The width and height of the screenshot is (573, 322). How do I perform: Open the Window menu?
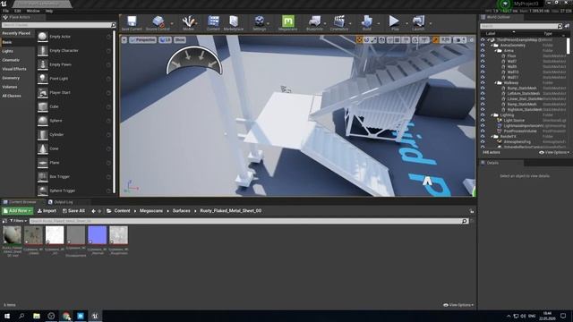point(33,11)
